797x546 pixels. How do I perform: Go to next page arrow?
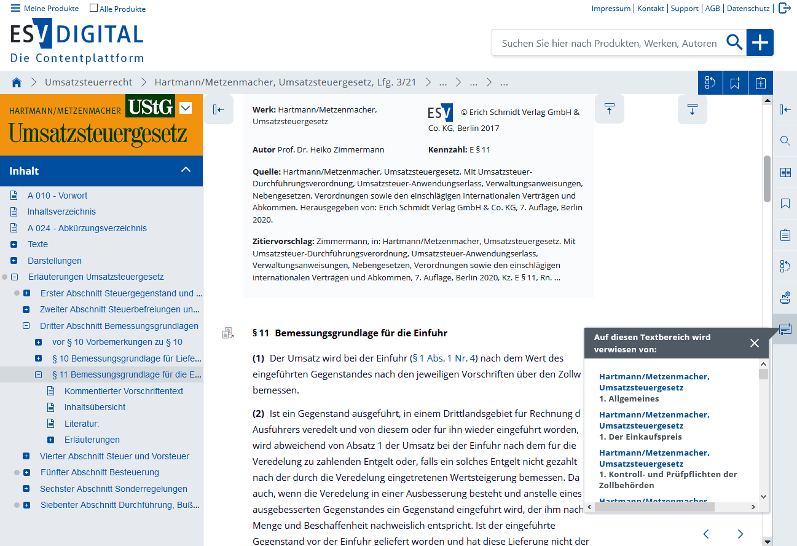[x=740, y=534]
